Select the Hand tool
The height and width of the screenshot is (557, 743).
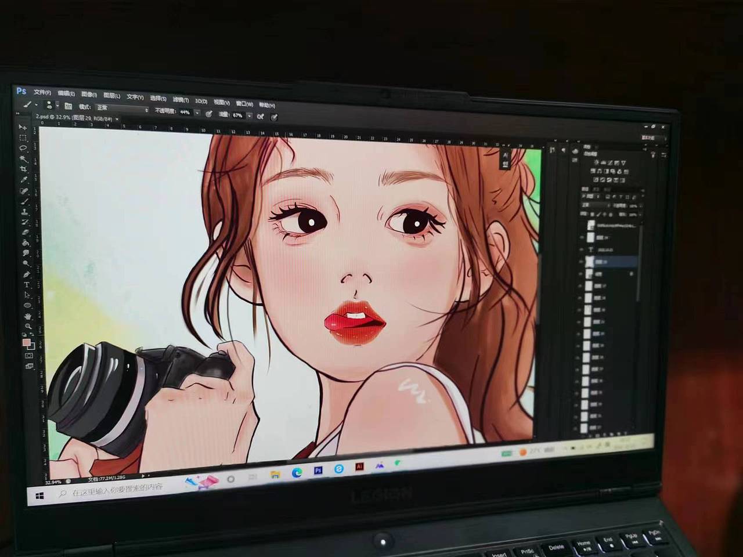(28, 316)
